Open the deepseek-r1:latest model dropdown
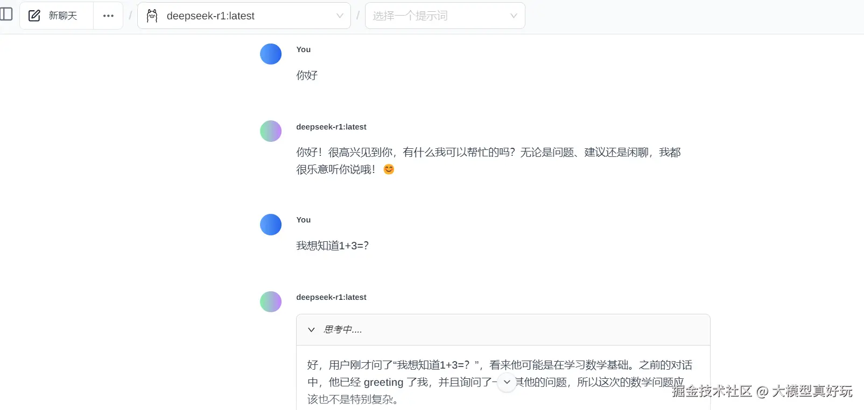The width and height of the screenshot is (864, 410). click(x=244, y=16)
